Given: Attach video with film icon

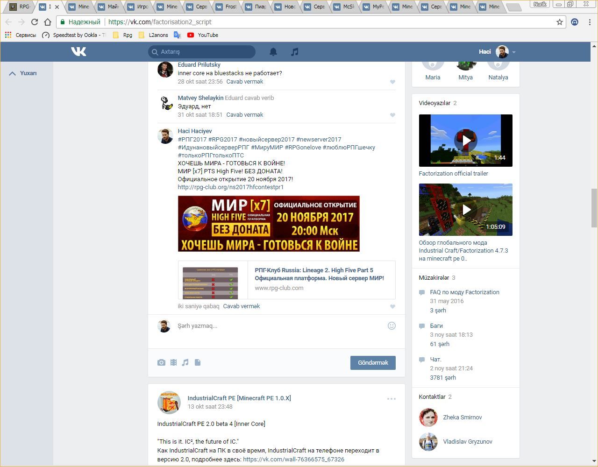Looking at the screenshot, I should [x=173, y=362].
